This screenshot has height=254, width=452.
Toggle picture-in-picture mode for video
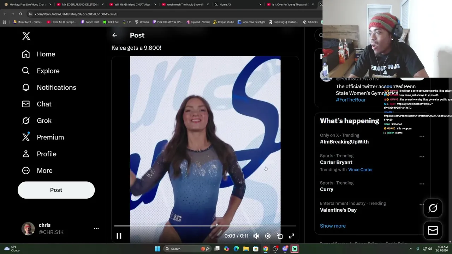tap(280, 236)
